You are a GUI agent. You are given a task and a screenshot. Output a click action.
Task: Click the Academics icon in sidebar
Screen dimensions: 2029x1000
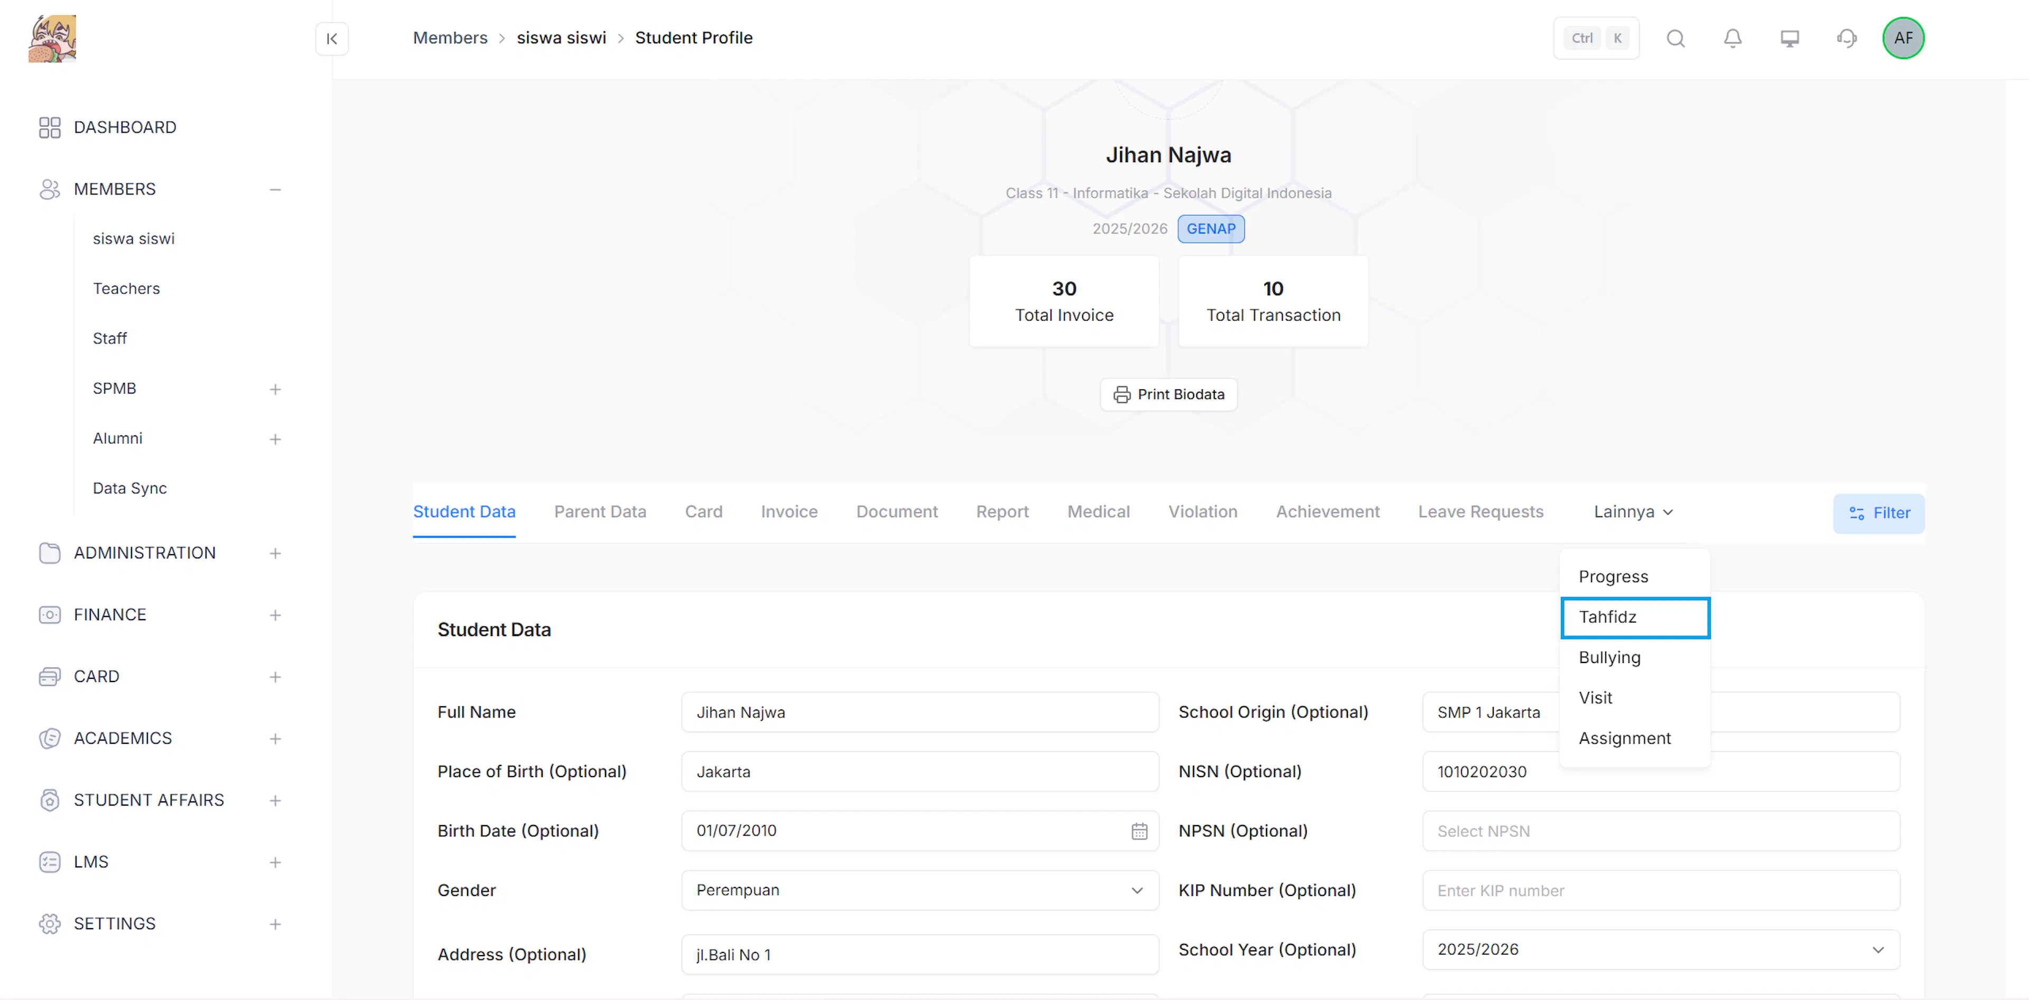[x=50, y=738]
